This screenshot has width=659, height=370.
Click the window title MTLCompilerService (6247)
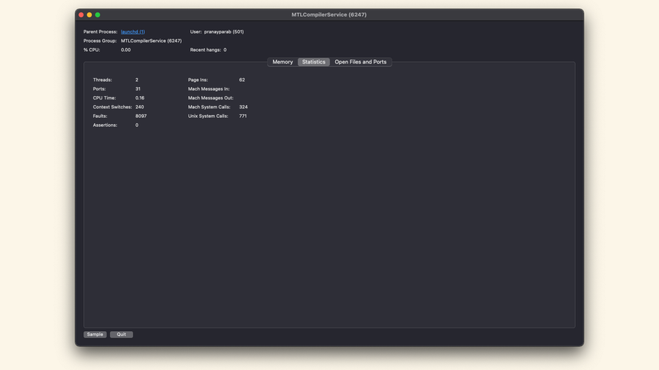click(329, 14)
